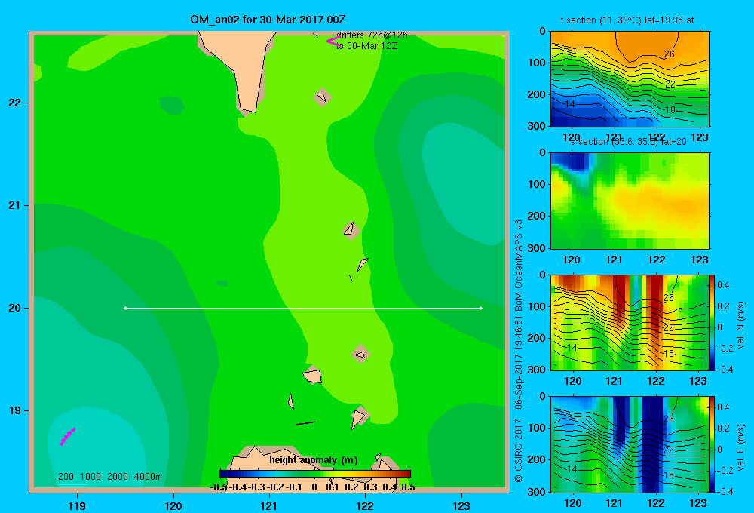This screenshot has height=513, width=754.
Task: Click the 'vel. E (m/s)' axis label
Action: 741,447
